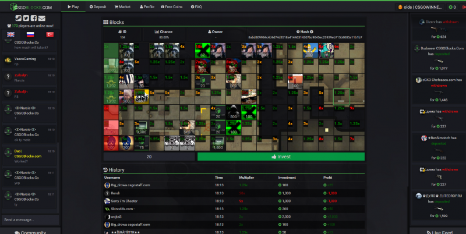This screenshot has width=466, height=234.
Task: Switch chat to the Turkish flag language
Action: [50, 34]
